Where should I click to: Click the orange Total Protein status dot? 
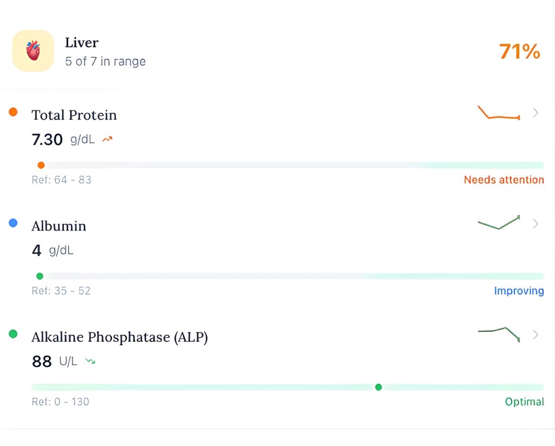[x=13, y=112]
